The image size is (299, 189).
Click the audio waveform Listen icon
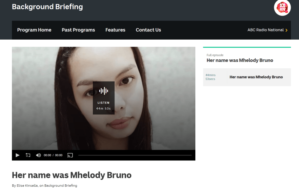(x=104, y=91)
